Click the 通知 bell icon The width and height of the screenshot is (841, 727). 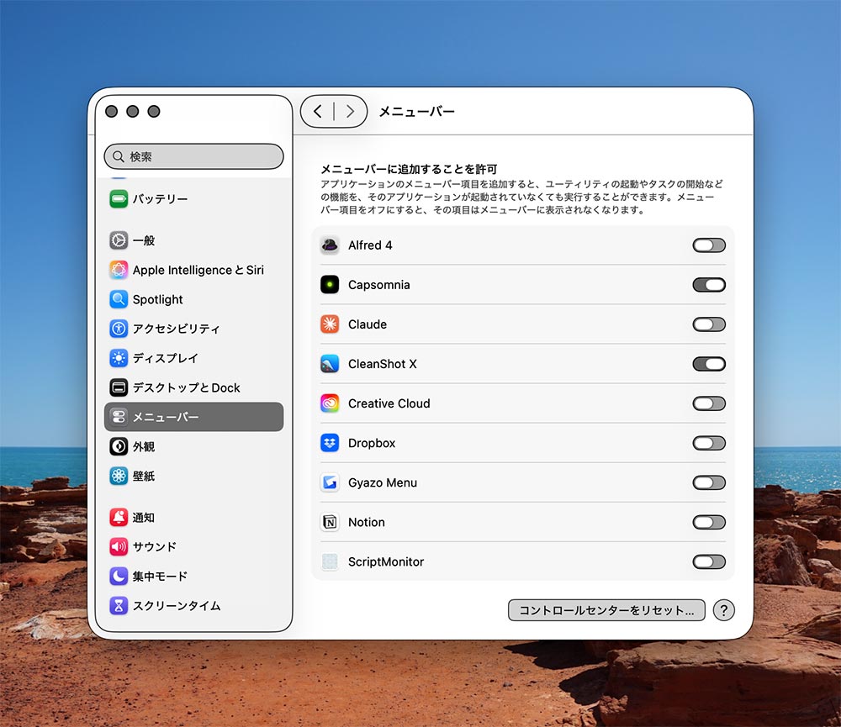(119, 518)
